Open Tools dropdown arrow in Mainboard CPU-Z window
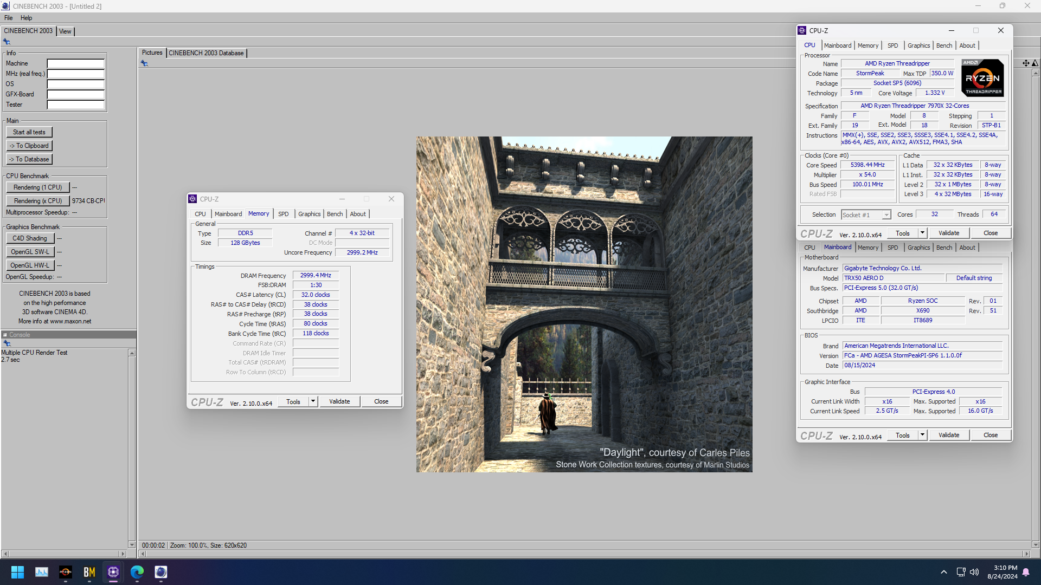This screenshot has width=1041, height=585. pyautogui.click(x=922, y=435)
